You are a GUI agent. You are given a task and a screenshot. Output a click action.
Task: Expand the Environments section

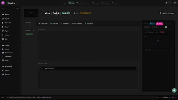[x=10, y=53]
